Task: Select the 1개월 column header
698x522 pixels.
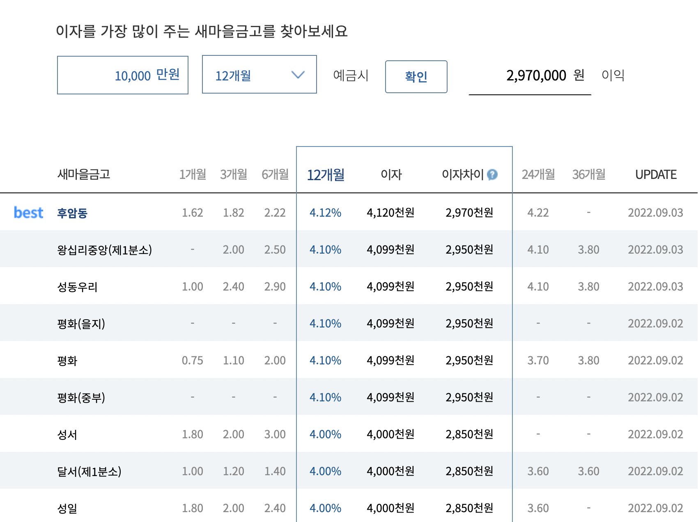Action: pyautogui.click(x=193, y=174)
